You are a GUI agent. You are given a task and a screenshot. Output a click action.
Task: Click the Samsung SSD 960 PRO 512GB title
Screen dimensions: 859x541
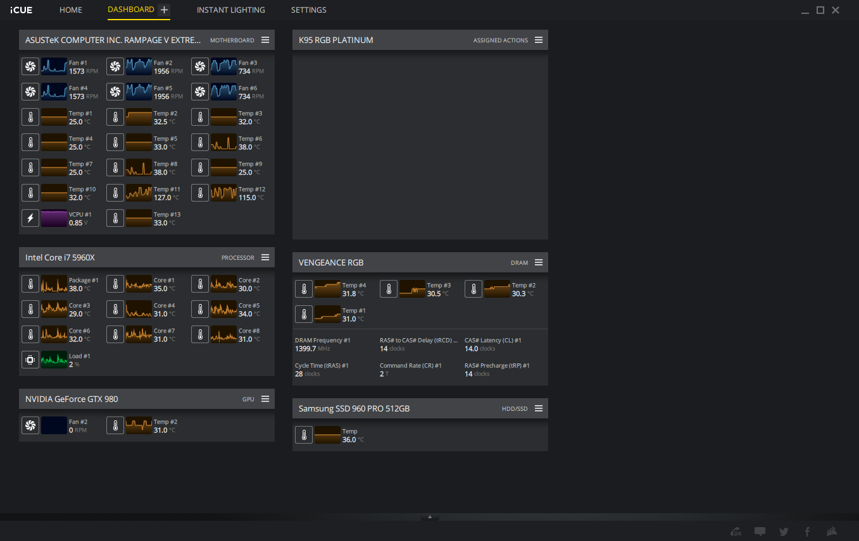pos(354,408)
